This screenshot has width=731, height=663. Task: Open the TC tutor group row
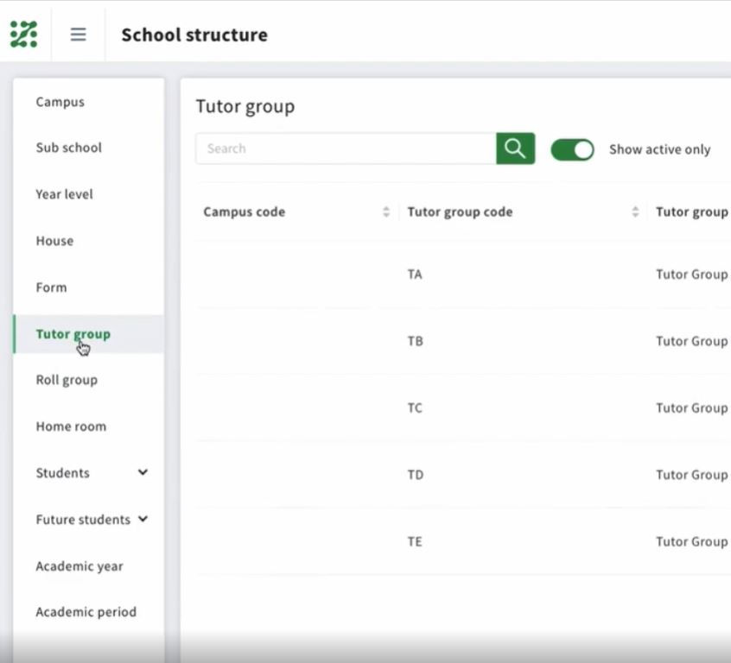415,407
